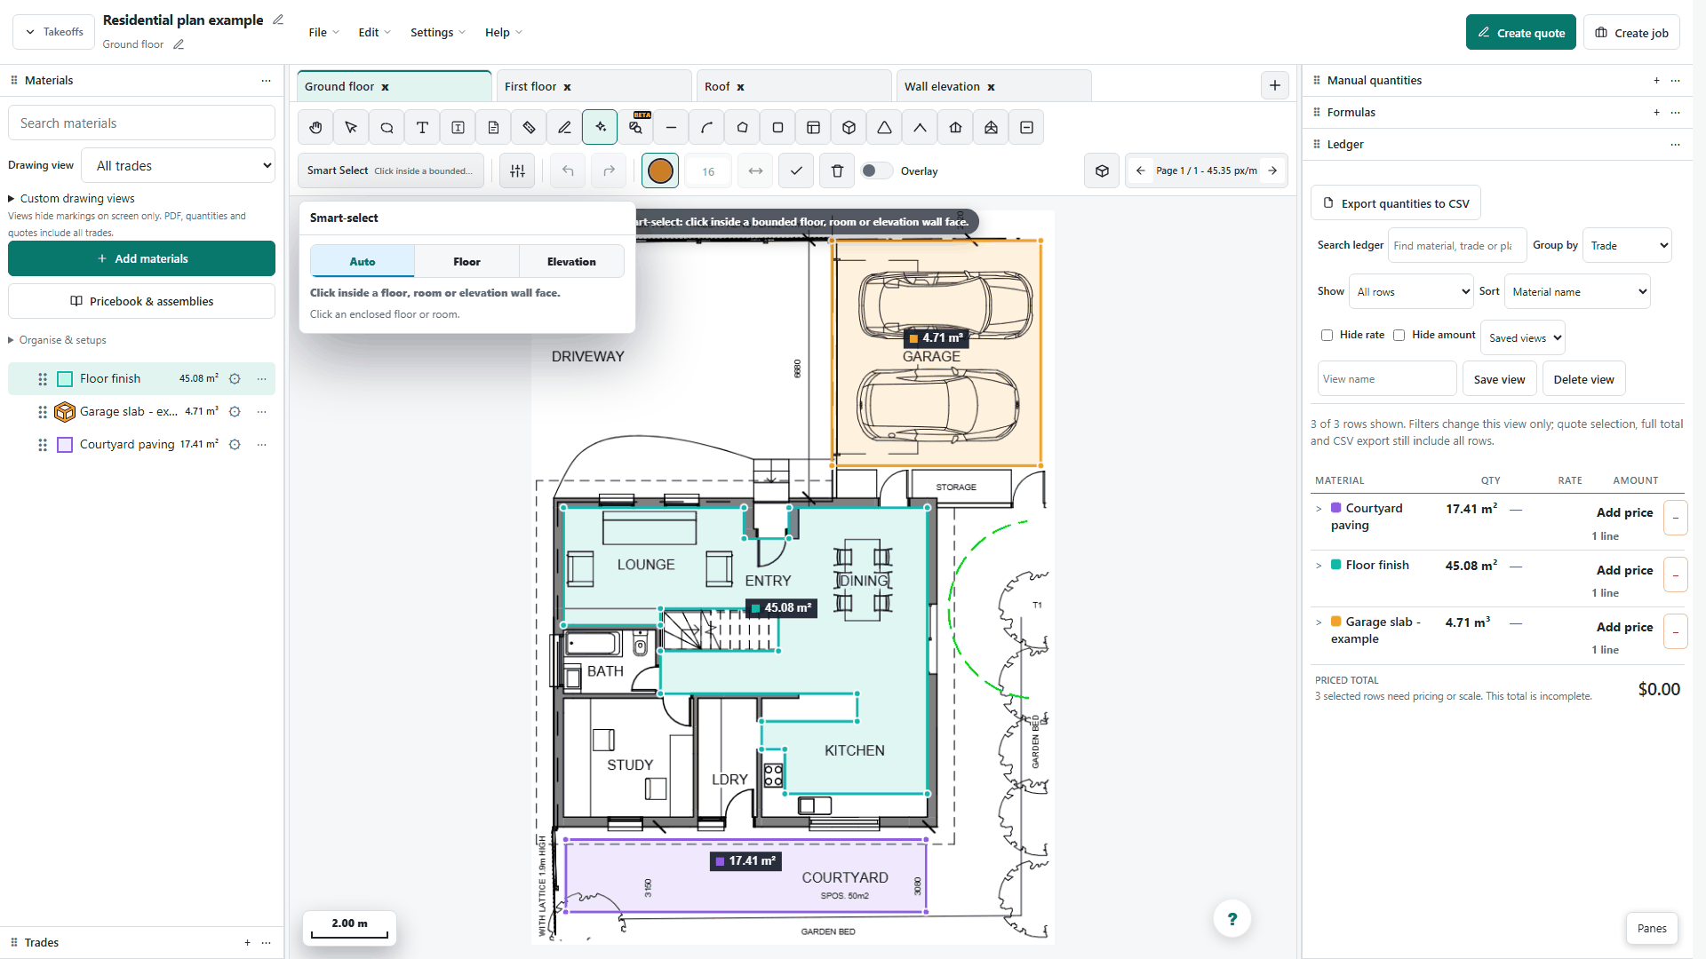Check the Hide rate checkbox
This screenshot has height=959, width=1706.
1327,336
